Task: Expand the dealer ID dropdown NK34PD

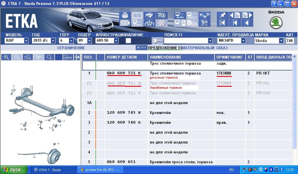Action: 243,41
